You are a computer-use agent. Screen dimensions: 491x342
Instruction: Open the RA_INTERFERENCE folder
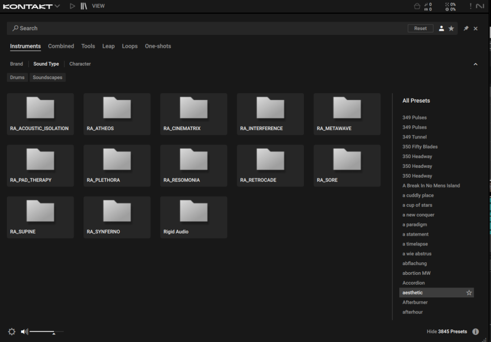click(271, 114)
